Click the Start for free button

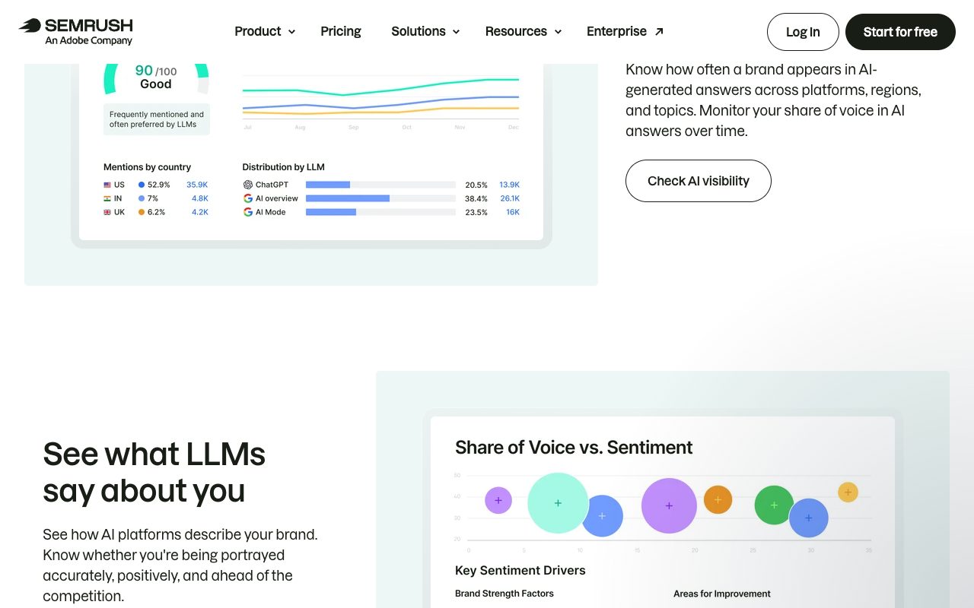click(900, 32)
